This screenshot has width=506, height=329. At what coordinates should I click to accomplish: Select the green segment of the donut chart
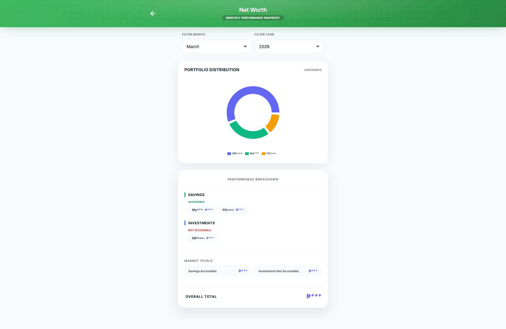coord(248,134)
